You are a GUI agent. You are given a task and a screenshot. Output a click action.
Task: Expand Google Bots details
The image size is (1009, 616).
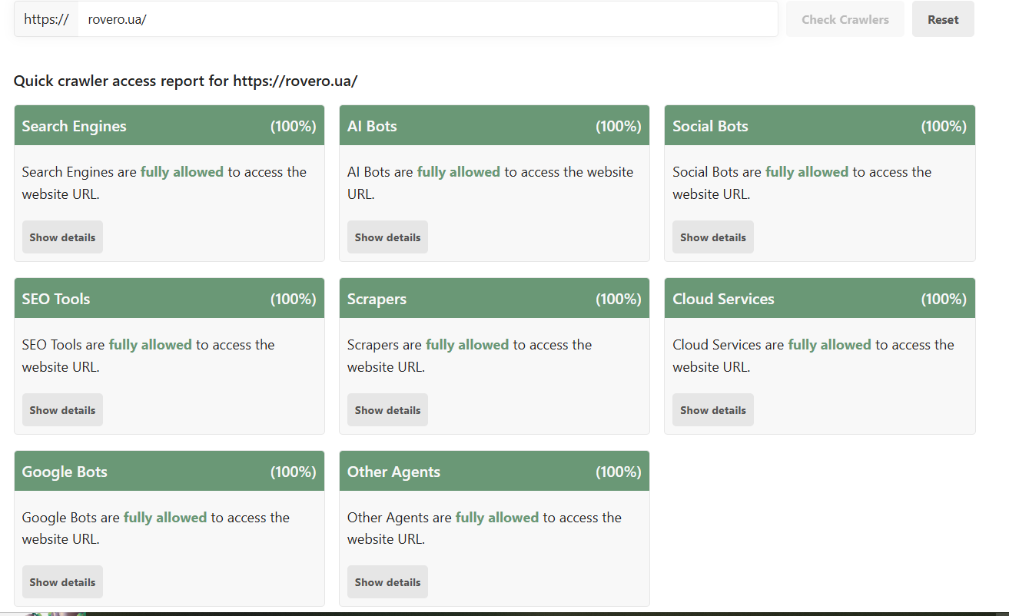coord(62,582)
